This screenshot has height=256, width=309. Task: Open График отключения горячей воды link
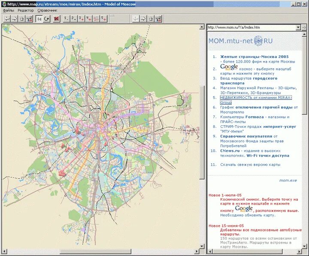[x=259, y=110]
